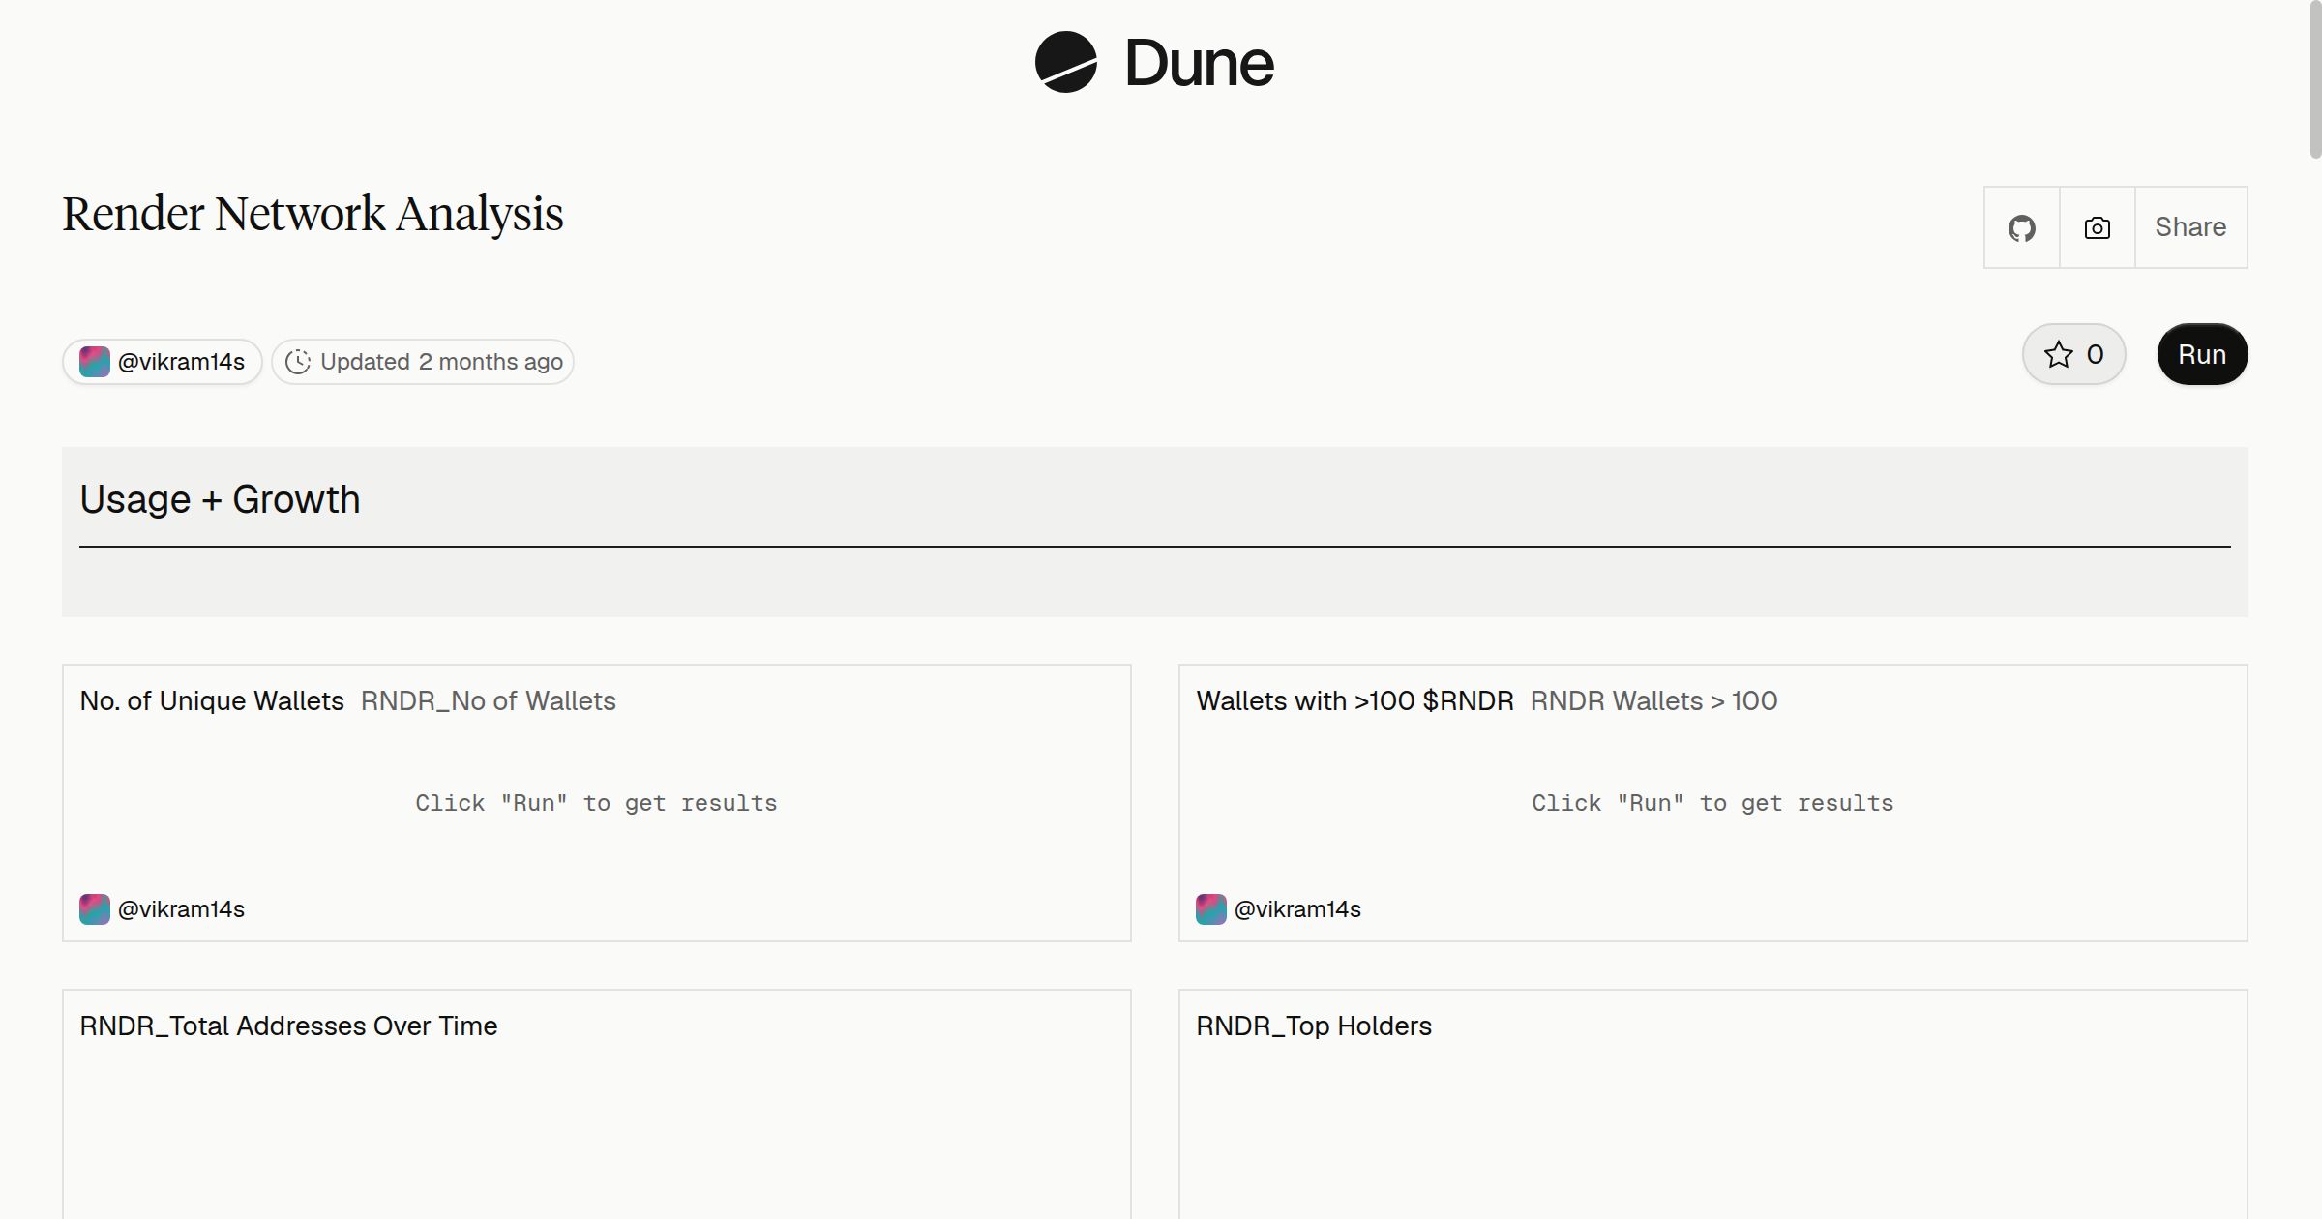Open the No. of Unique Wallets title
The image size is (2322, 1219).
[x=212, y=700]
